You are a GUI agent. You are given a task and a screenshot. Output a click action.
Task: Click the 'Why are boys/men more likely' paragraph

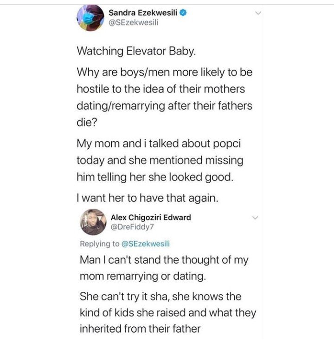coord(165,97)
